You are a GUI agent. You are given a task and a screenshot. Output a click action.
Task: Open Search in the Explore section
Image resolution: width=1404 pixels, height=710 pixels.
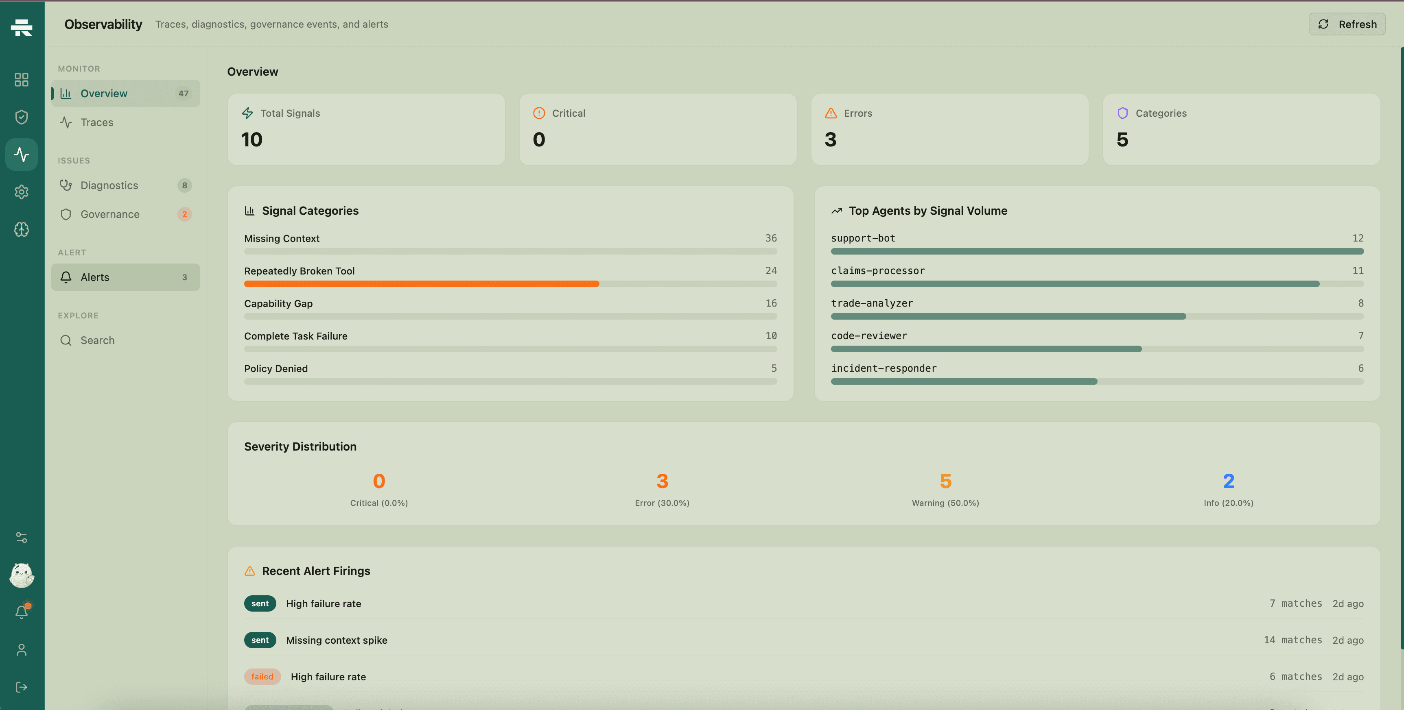click(126, 340)
